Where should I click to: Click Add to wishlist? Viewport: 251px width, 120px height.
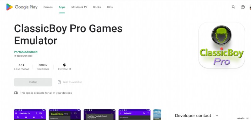point(72,82)
